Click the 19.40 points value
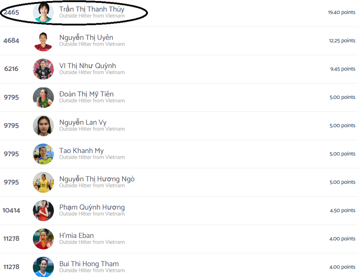358x277 pixels. pos(342,12)
